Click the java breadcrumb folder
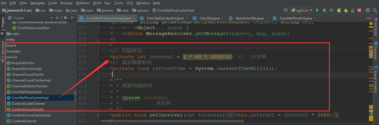Screen dimensions: 379x125 (72, 10)
